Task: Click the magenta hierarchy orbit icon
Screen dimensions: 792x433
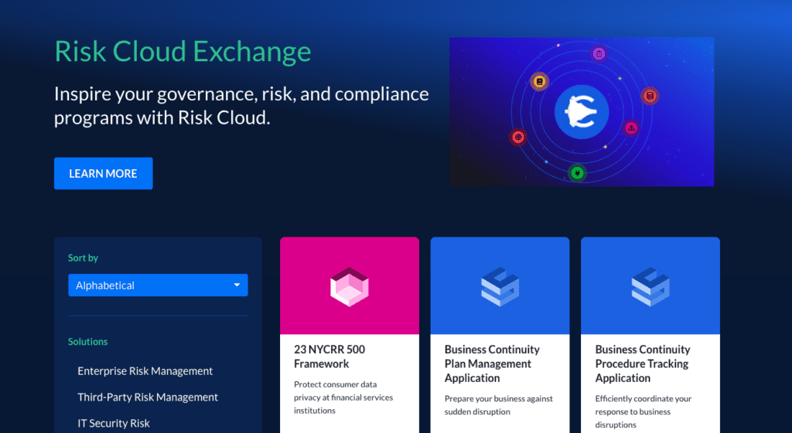Action: tap(631, 128)
